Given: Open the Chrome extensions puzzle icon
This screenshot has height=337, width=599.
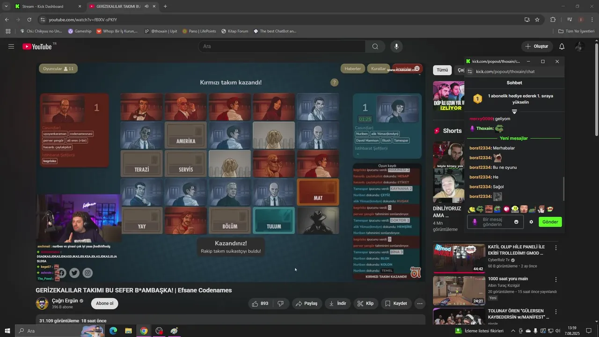Looking at the screenshot, I should tap(553, 20).
